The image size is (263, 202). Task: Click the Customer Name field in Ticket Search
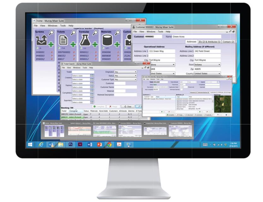tap(125, 87)
